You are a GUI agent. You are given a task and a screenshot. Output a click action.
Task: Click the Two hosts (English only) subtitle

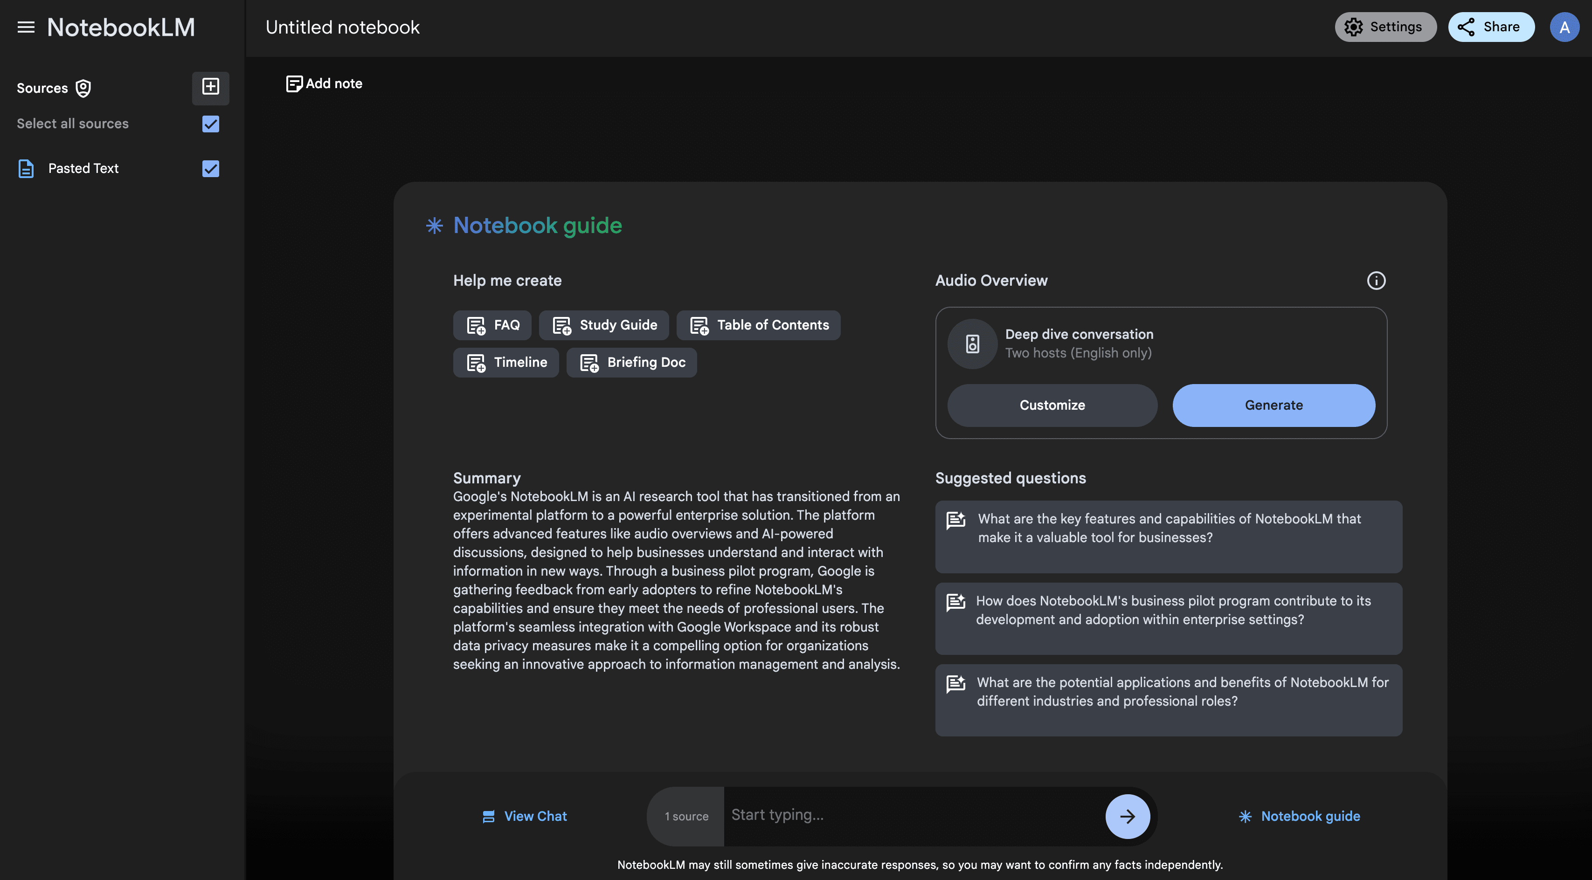point(1079,353)
